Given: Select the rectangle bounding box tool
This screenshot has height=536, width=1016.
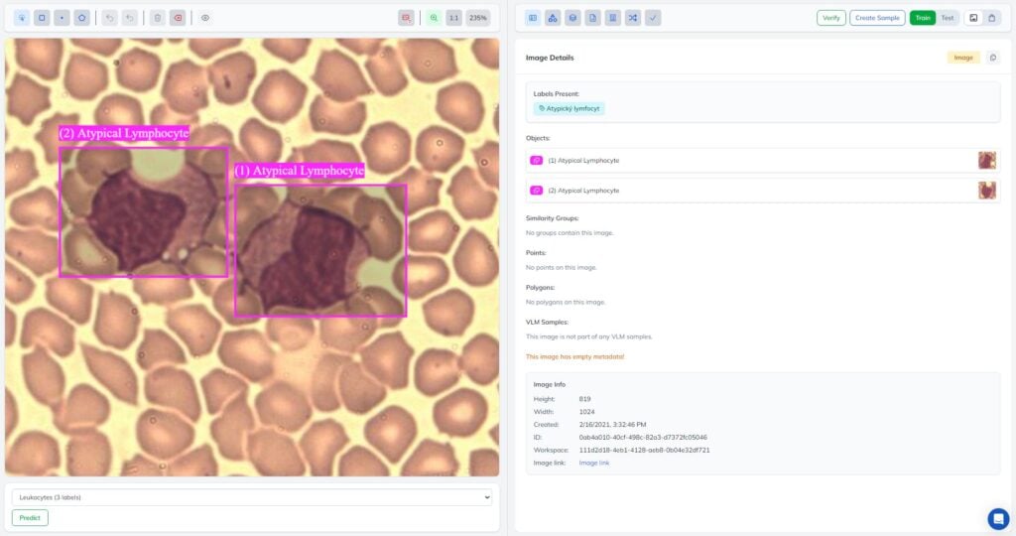Looking at the screenshot, I should click(x=42, y=18).
